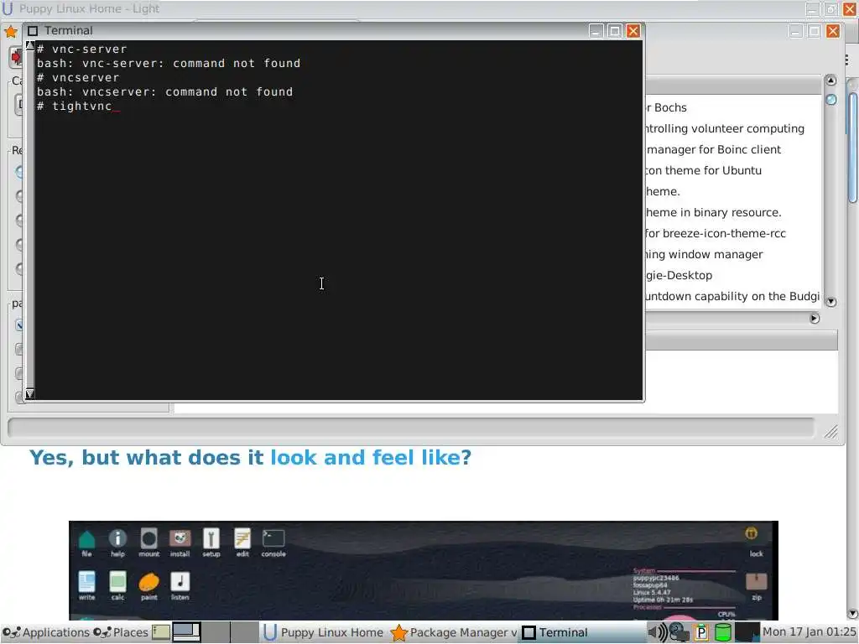
Task: Click the tightvnc command line in Terminal
Action: tap(78, 106)
